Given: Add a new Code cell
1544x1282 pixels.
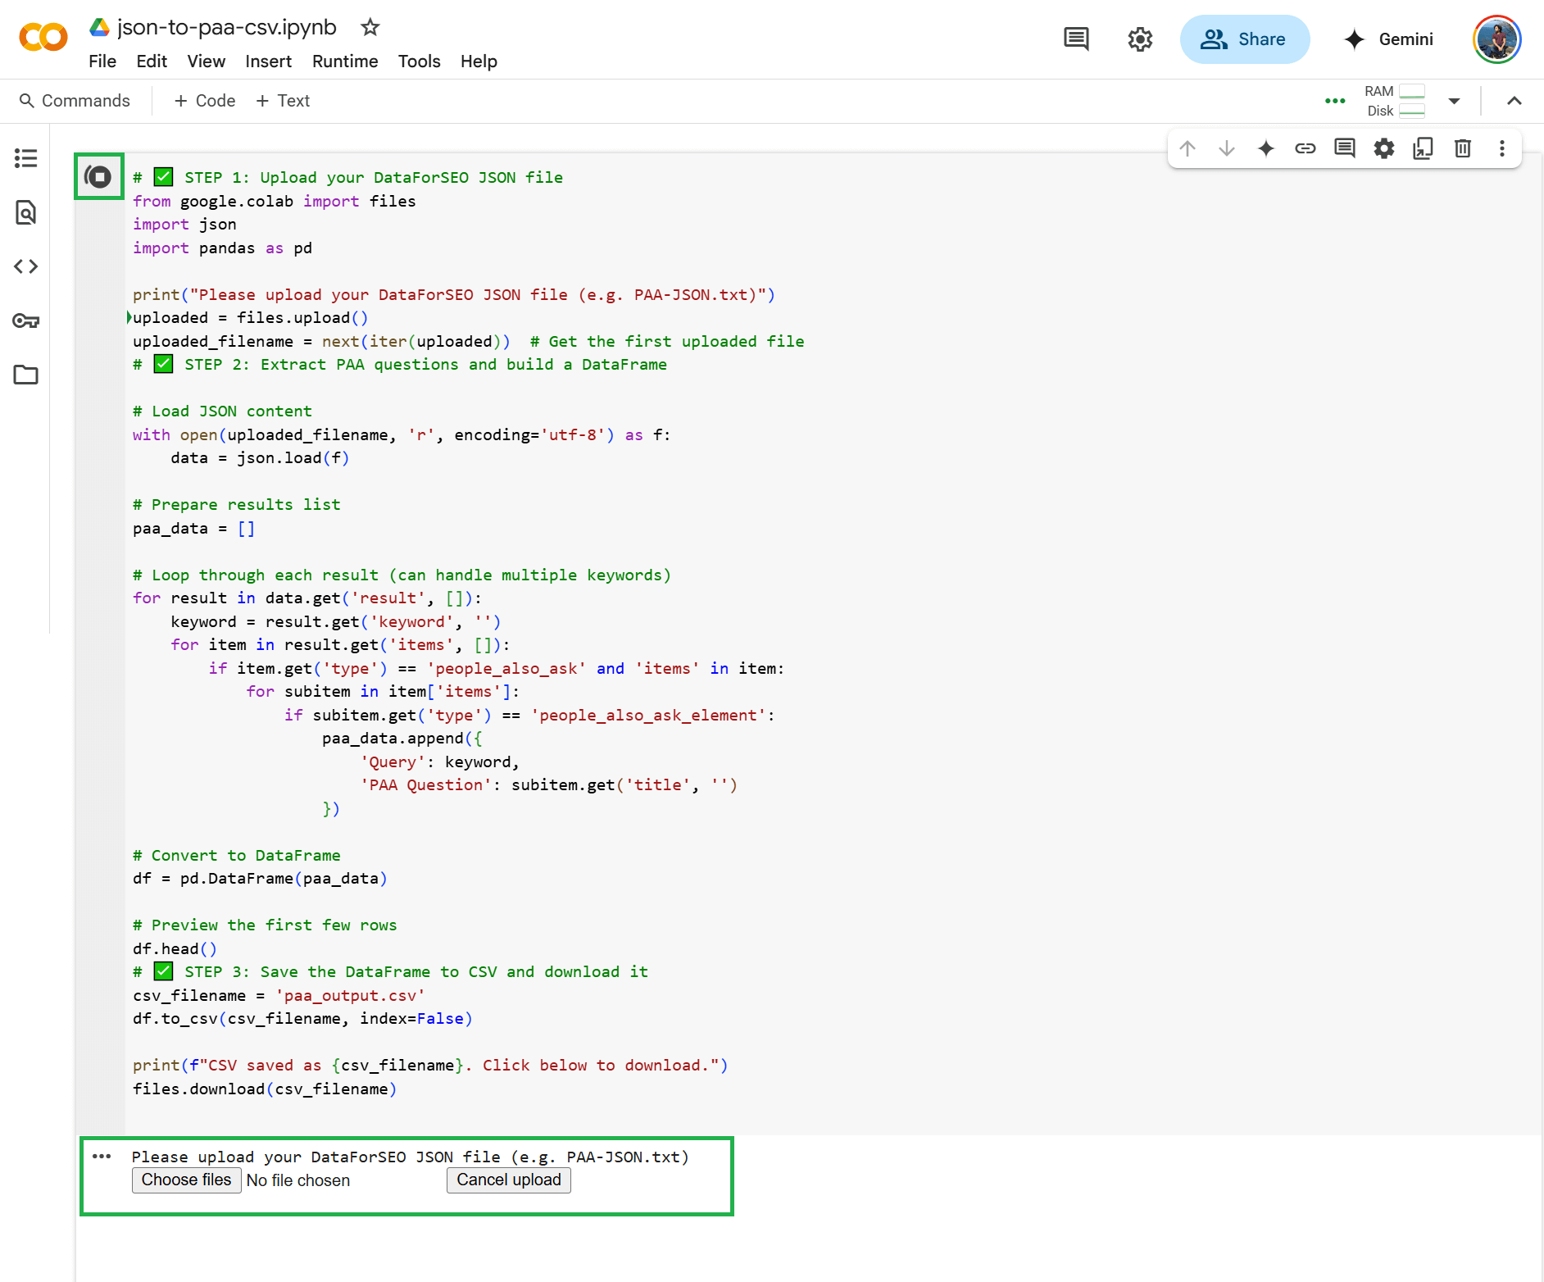Looking at the screenshot, I should coord(205,101).
